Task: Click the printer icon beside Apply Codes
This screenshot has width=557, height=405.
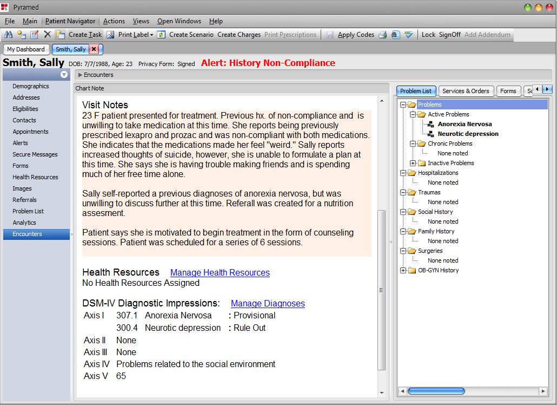Action: click(x=382, y=35)
